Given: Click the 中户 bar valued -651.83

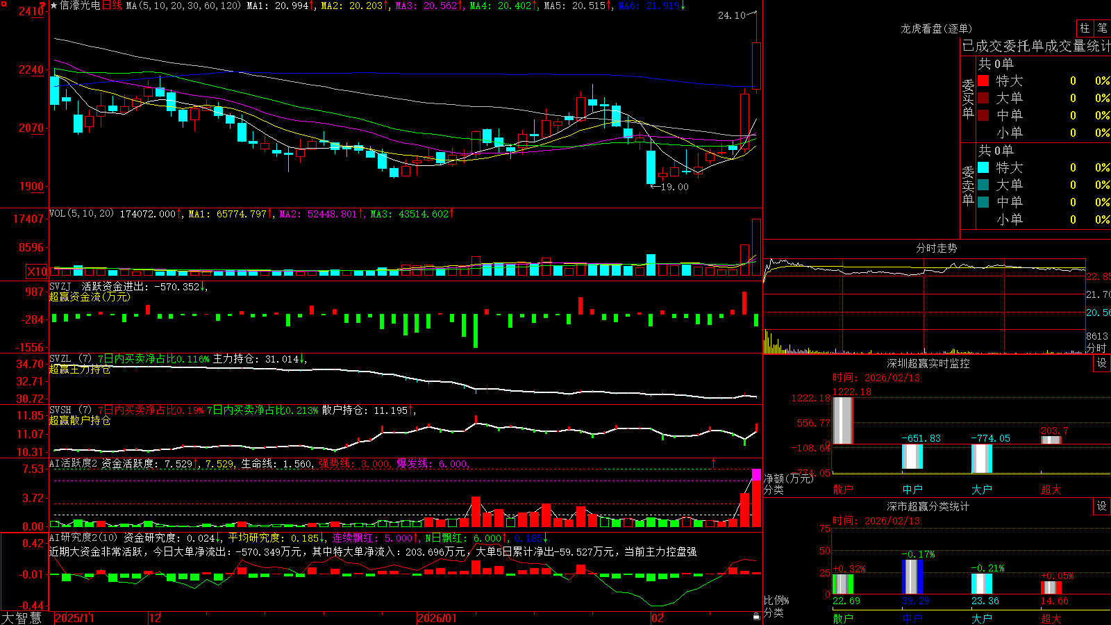Looking at the screenshot, I should coord(912,457).
